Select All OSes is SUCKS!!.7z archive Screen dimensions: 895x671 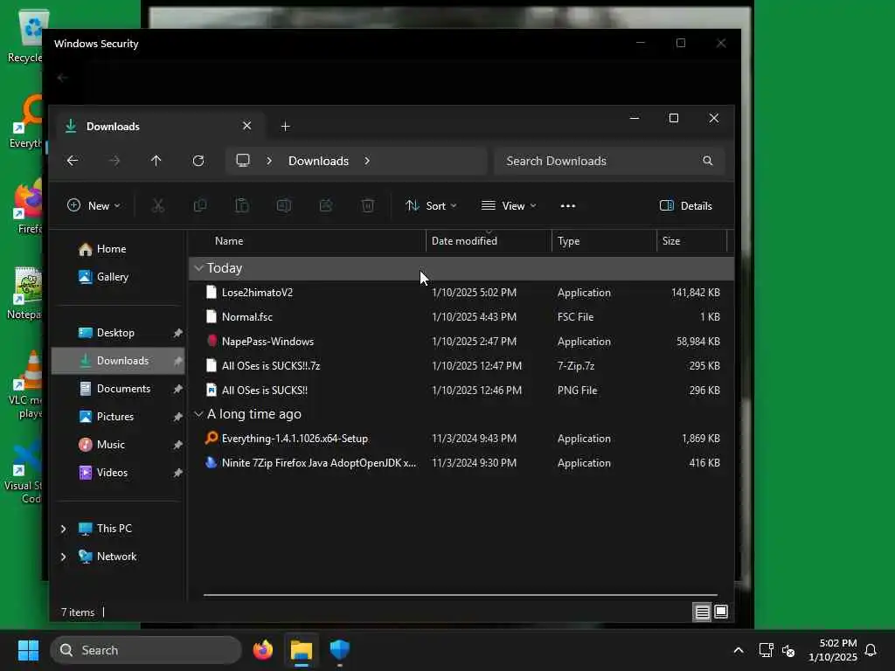coord(461,366)
